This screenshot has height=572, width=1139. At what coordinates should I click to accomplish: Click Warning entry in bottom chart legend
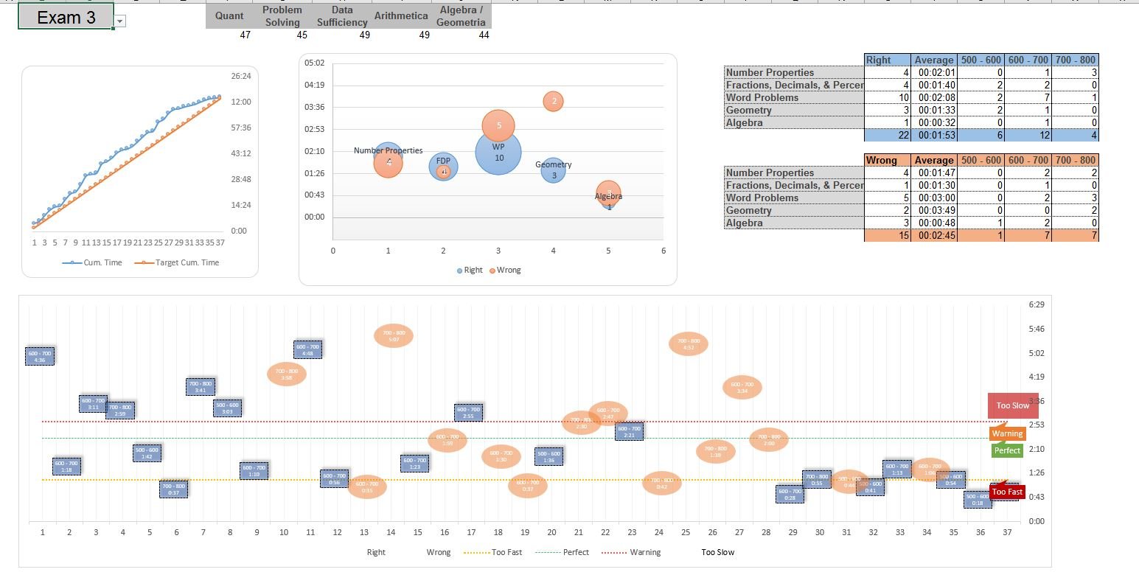(631, 552)
